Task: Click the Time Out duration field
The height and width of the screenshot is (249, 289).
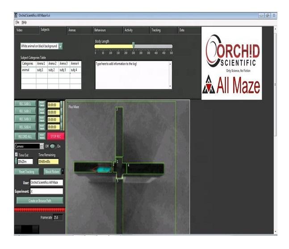Action: [25, 161]
